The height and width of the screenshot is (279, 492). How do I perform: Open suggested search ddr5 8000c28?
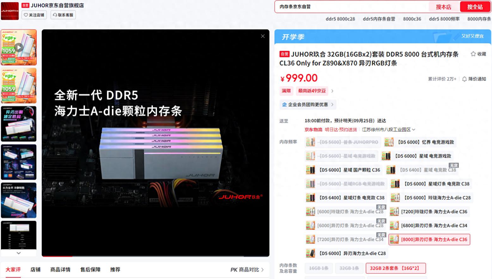pyautogui.click(x=340, y=19)
